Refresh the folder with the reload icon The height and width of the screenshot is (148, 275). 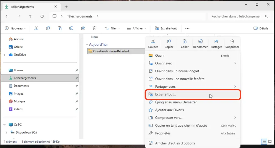tap(42, 16)
